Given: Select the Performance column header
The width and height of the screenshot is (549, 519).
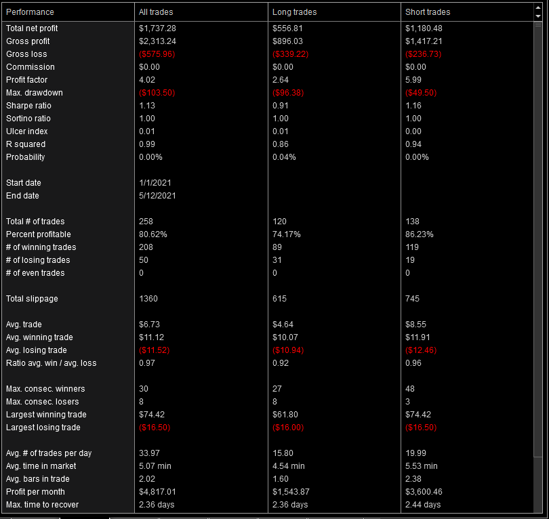Looking at the screenshot, I should pyautogui.click(x=30, y=12).
